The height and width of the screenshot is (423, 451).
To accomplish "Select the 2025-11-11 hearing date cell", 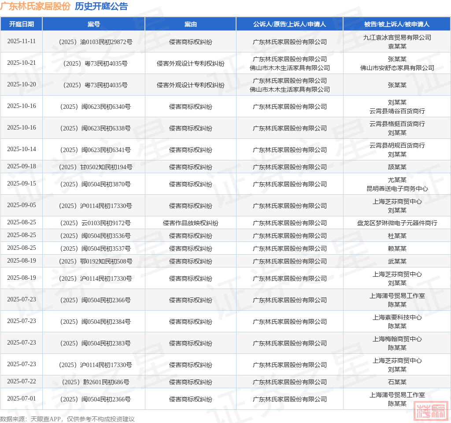I will (22, 41).
